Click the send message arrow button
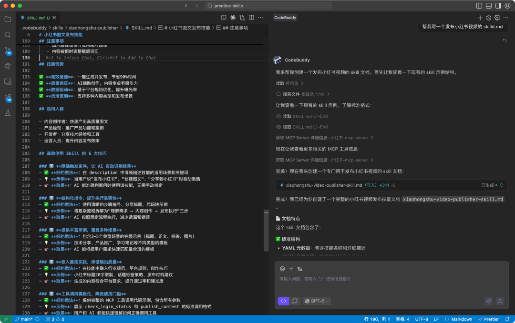515x323 pixels. click(x=500, y=301)
